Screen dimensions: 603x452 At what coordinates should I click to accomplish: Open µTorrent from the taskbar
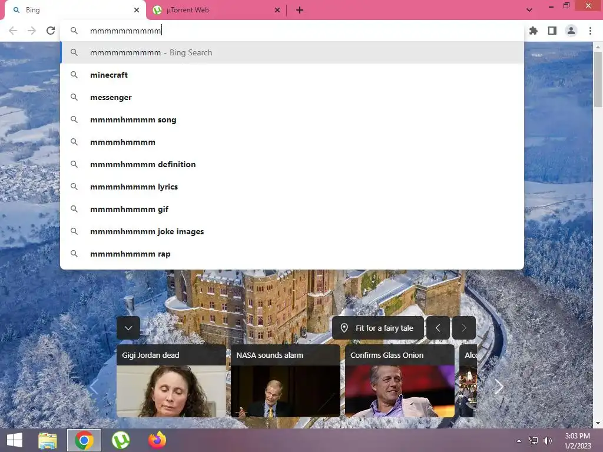coord(121,440)
